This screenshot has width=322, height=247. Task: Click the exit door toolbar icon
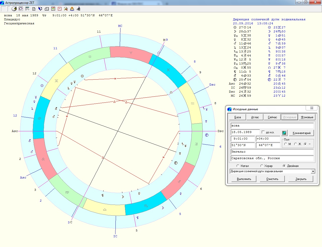(x=78, y=9)
